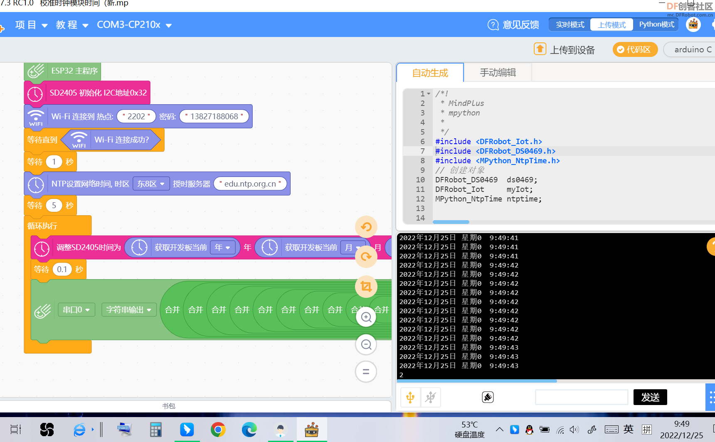The image size is (715, 442).
Task: Open Internet Explorer from the taskbar
Action: coord(79,430)
